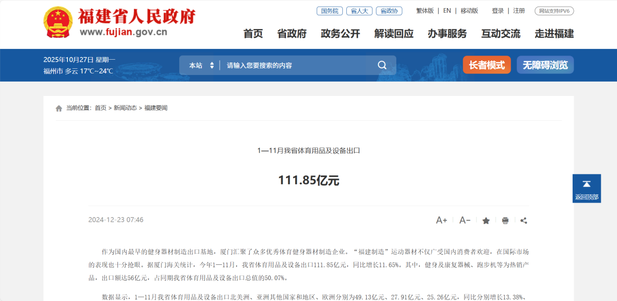617x301 pixels.
Task: Click the 国务院 link
Action: pos(329,11)
